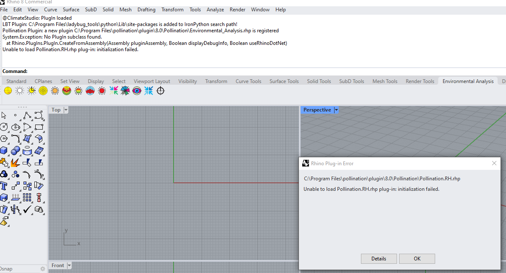
Task: Select the Surface from corner points tool
Action: [x=27, y=138]
